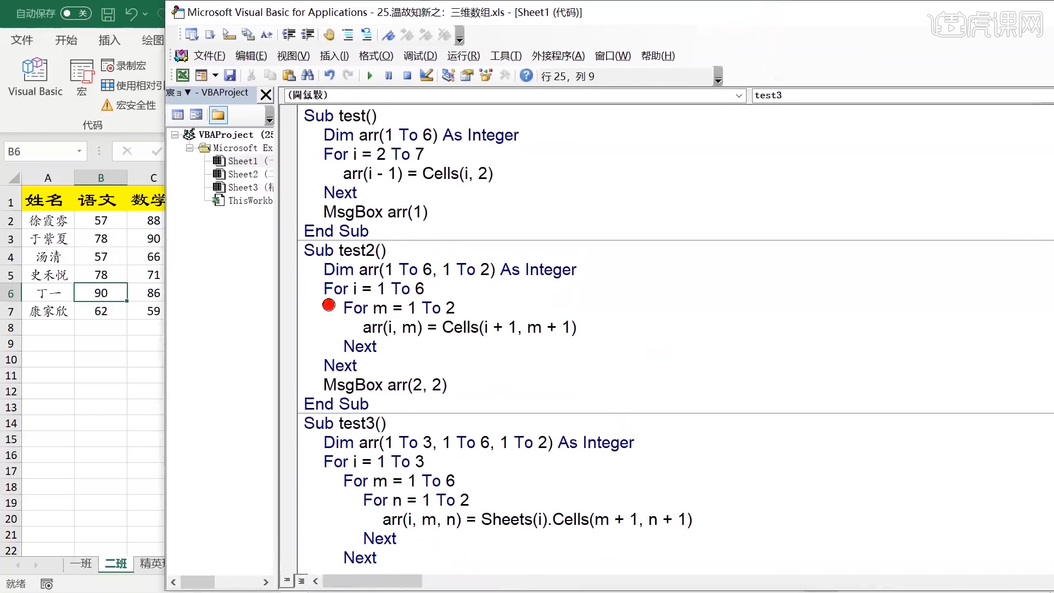
Task: Open the test3 procedure dropdown
Action: click(902, 96)
